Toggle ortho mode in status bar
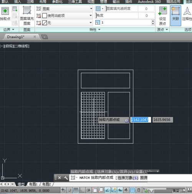The width and height of the screenshot is (192, 194). [x=82, y=190]
